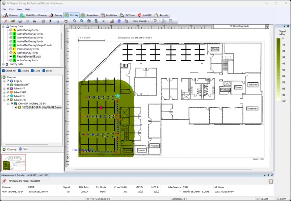Select the 10:7C:61:EC:6F:F4 AP tree entry
This screenshot has height=201, width=291.
tap(42, 107)
